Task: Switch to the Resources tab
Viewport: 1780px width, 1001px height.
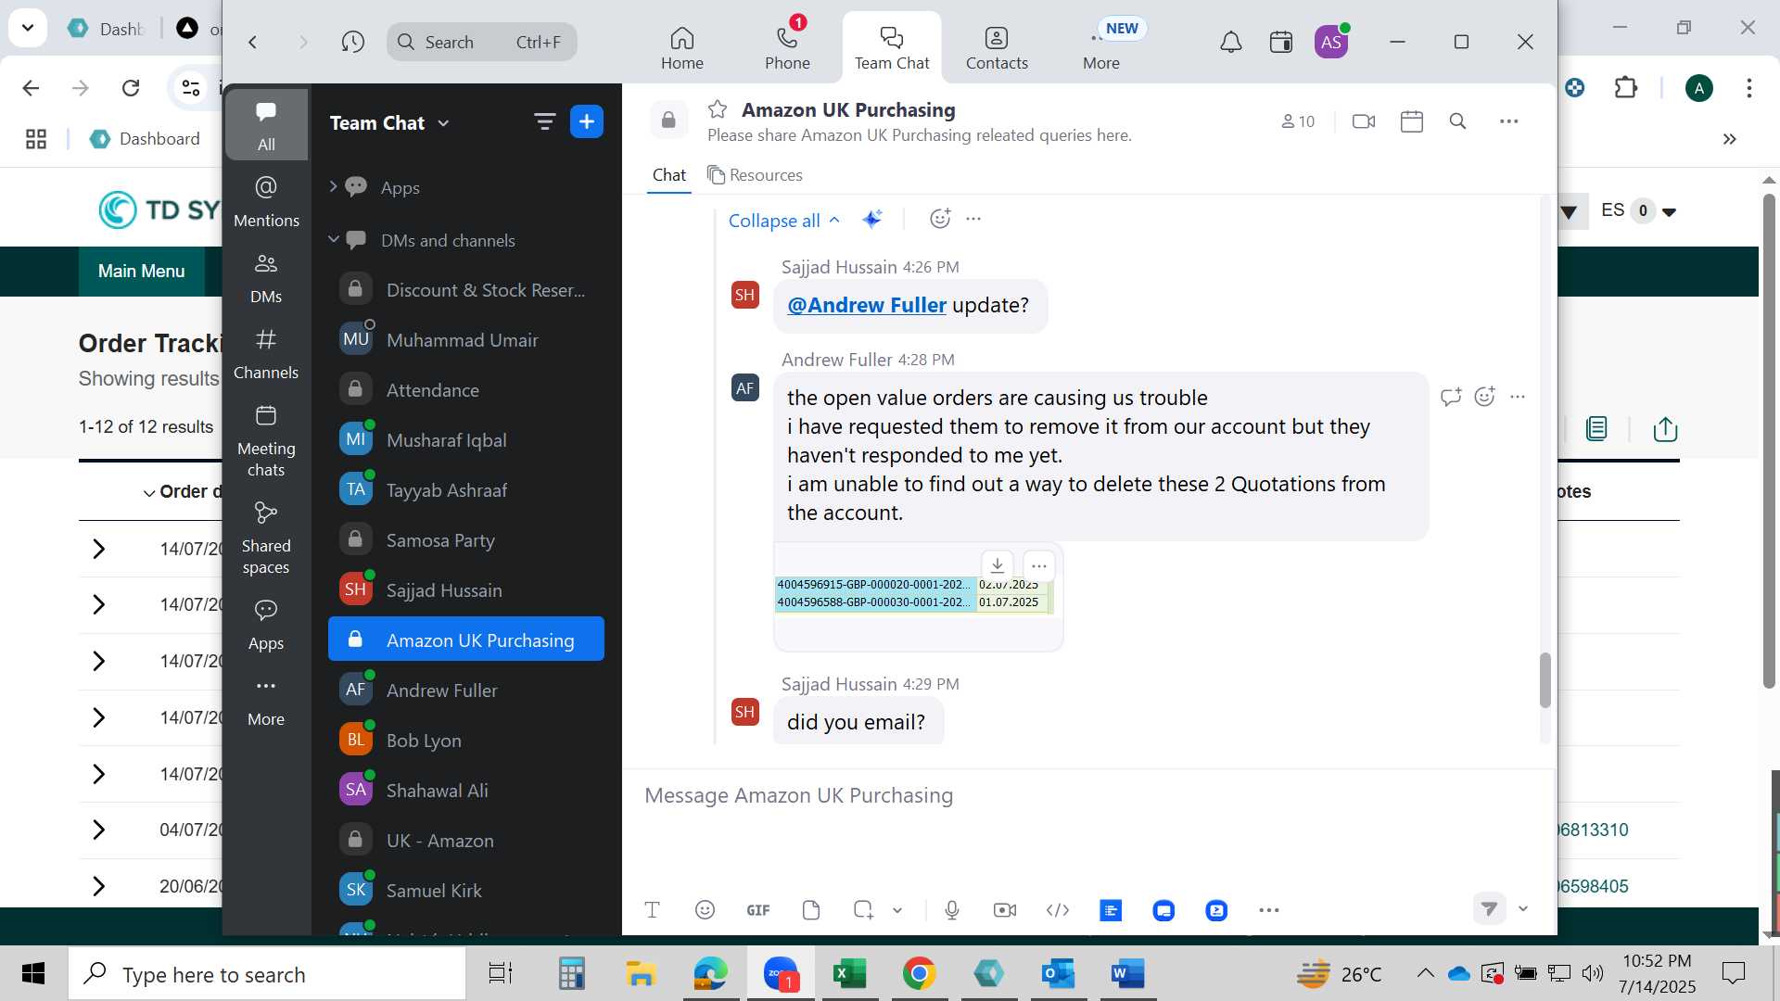Action: [x=755, y=175]
